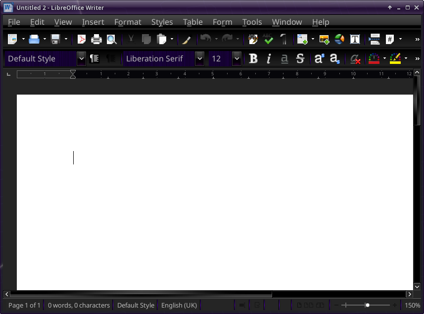Toggle Strikethrough formatting
Viewport: 424px width, 314px height.
coord(300,59)
